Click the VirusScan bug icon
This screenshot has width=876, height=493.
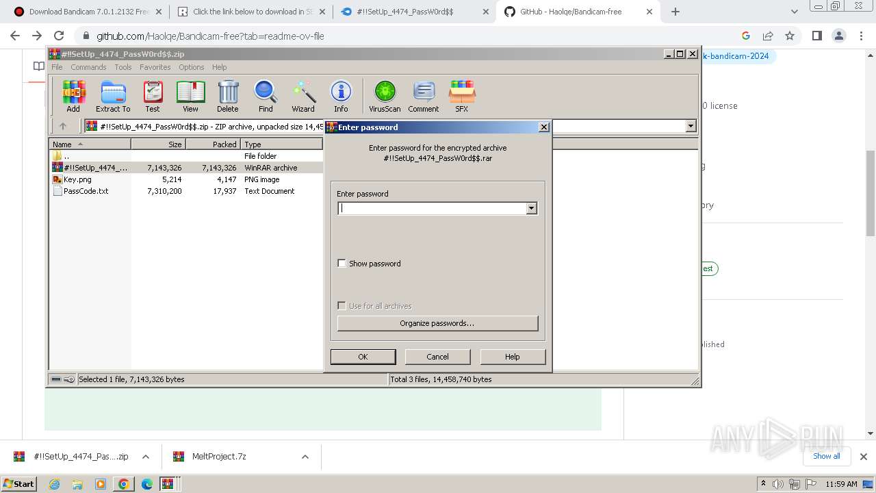point(385,96)
